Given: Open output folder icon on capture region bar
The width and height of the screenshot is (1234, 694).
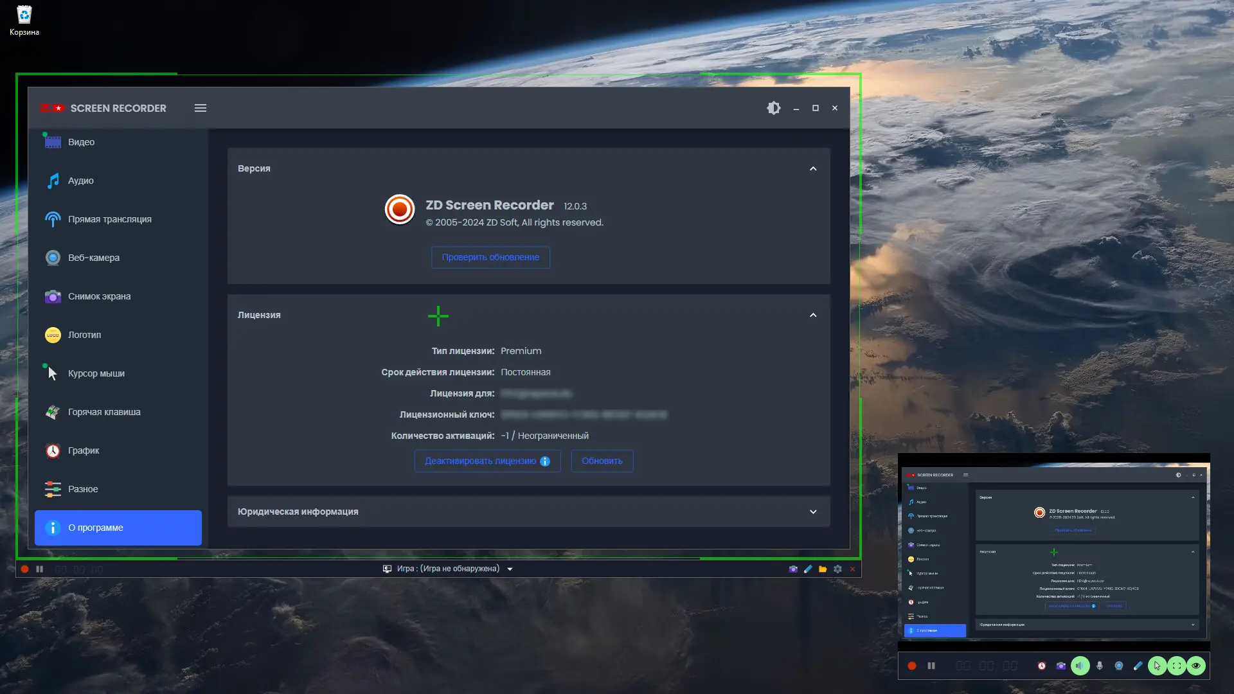Looking at the screenshot, I should (x=823, y=569).
